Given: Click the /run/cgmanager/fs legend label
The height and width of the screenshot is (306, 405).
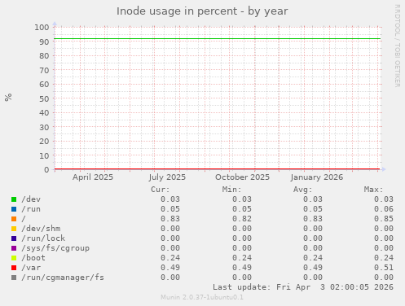Looking at the screenshot, I should (x=63, y=278).
